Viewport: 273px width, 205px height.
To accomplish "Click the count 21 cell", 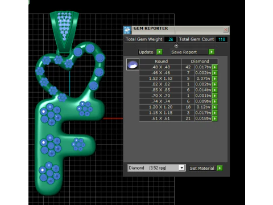I will coord(188,118).
